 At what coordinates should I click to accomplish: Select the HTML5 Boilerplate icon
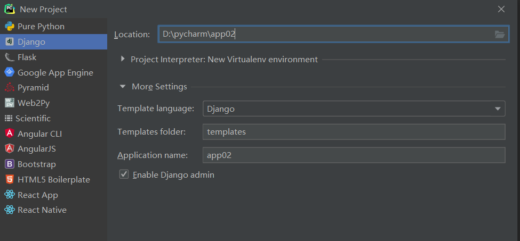pyautogui.click(x=10, y=179)
